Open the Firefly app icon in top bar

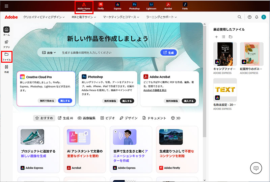pos(101,6)
